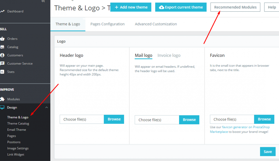The width and height of the screenshot is (279, 161).
Task: Click the 'Favicon' heading
Action: tap(217, 56)
